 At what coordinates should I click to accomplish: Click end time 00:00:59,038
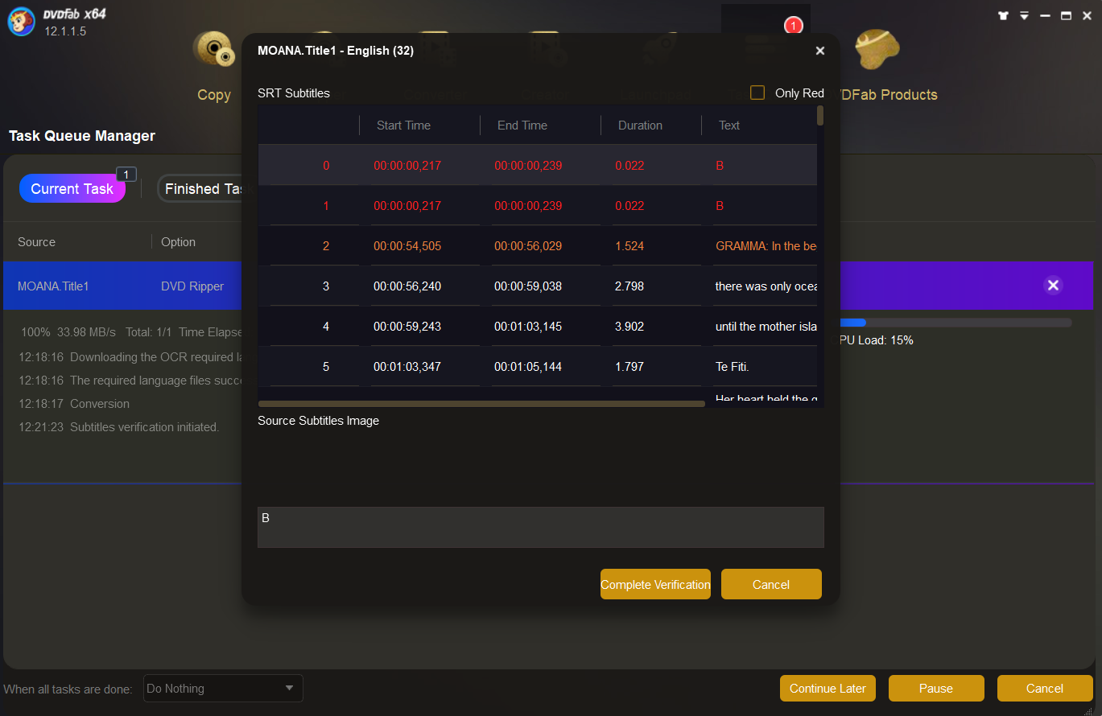[x=528, y=286]
